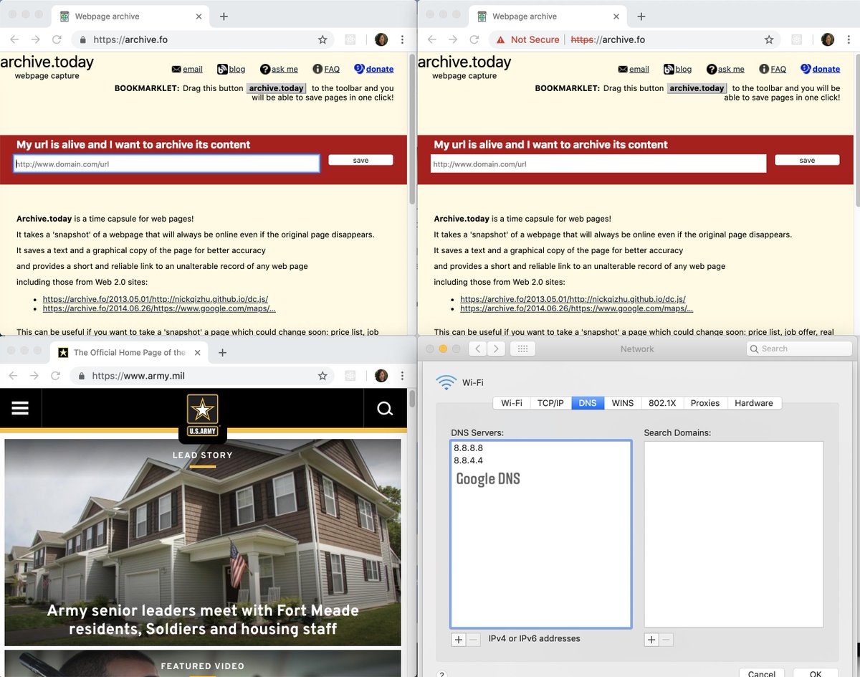Image resolution: width=860 pixels, height=677 pixels.
Task: Bookmark page with star in right archive.fo window
Action: click(769, 39)
